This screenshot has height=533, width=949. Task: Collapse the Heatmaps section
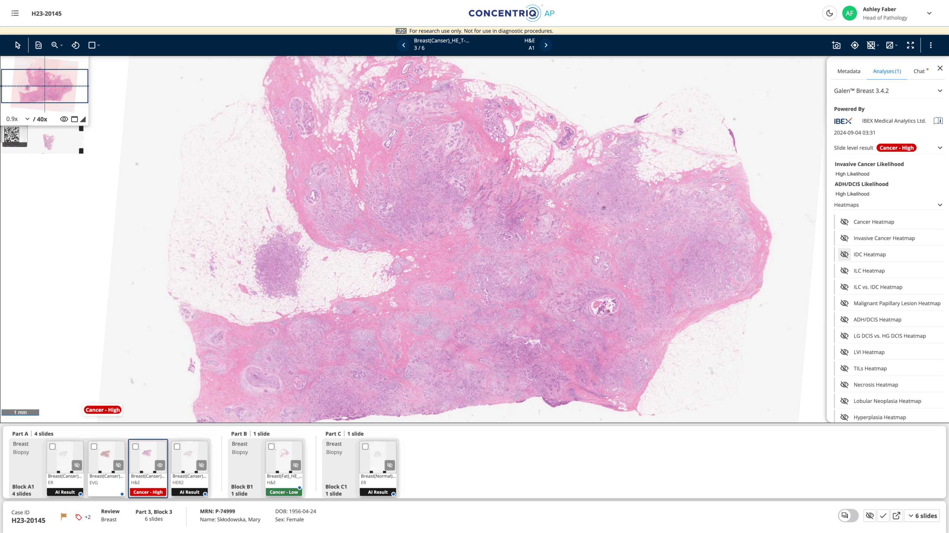click(x=940, y=205)
